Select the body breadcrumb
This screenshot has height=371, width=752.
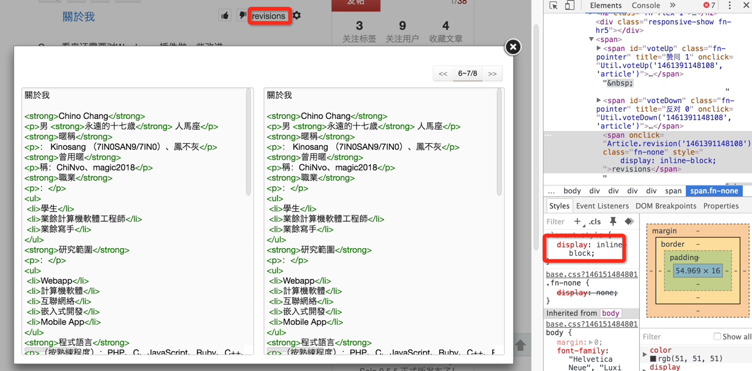tap(572, 191)
